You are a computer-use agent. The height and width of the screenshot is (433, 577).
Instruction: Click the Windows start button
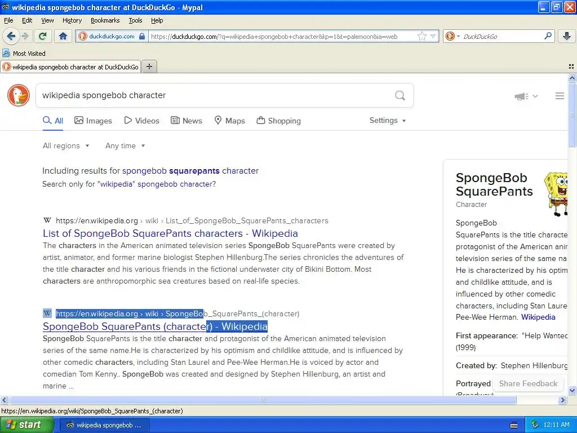[x=26, y=425]
